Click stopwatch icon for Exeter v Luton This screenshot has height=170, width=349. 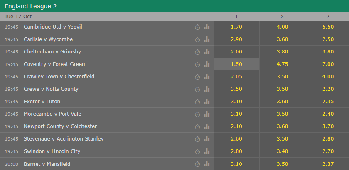pyautogui.click(x=197, y=102)
